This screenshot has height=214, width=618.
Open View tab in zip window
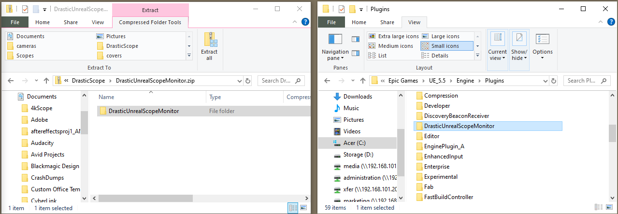click(98, 22)
